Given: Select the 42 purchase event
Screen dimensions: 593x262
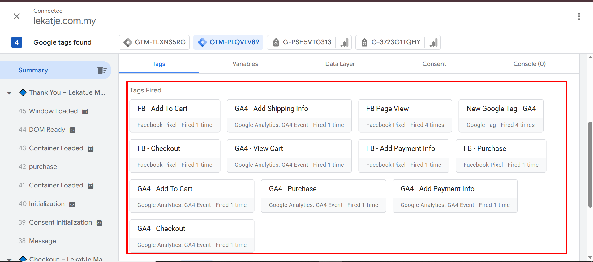Looking at the screenshot, I should tap(43, 167).
